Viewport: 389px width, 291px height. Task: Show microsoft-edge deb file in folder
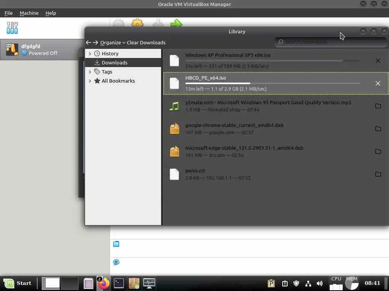378,152
